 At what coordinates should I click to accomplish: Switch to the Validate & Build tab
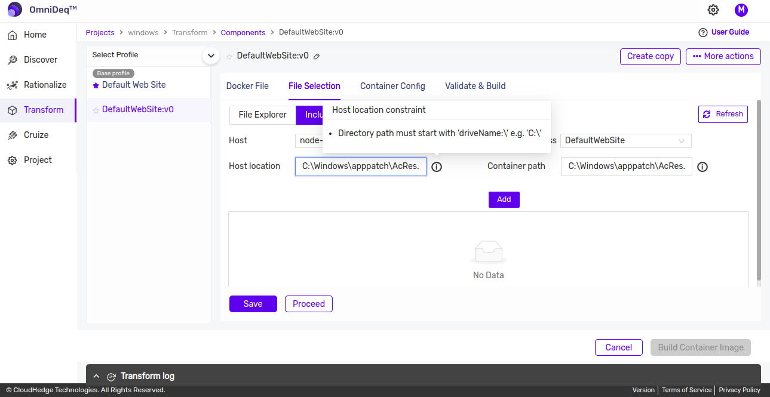475,86
